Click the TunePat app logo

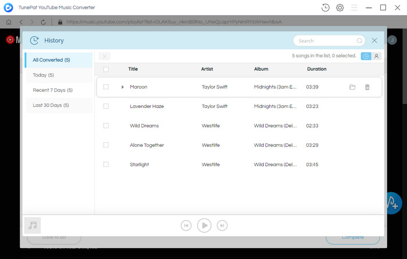coord(8,8)
